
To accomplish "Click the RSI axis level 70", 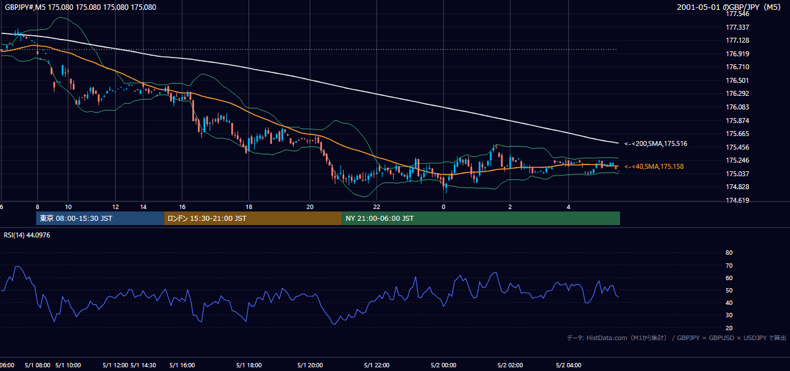I will coord(729,265).
